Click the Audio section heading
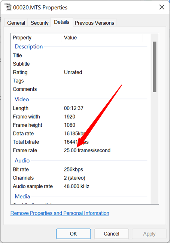This screenshot has height=243, width=170. click(x=22, y=160)
